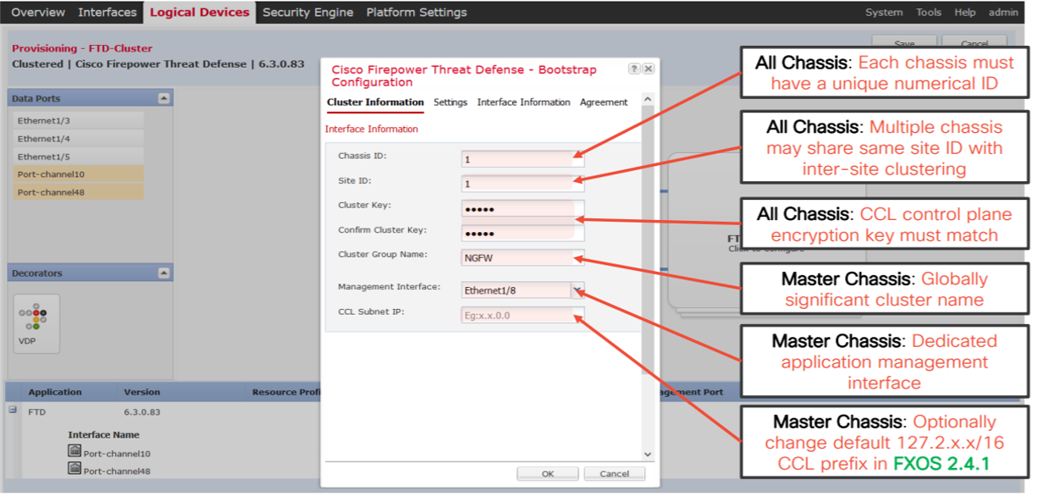The height and width of the screenshot is (496, 1038).
Task: Click the Confirm Cluster Key field
Action: (x=522, y=233)
